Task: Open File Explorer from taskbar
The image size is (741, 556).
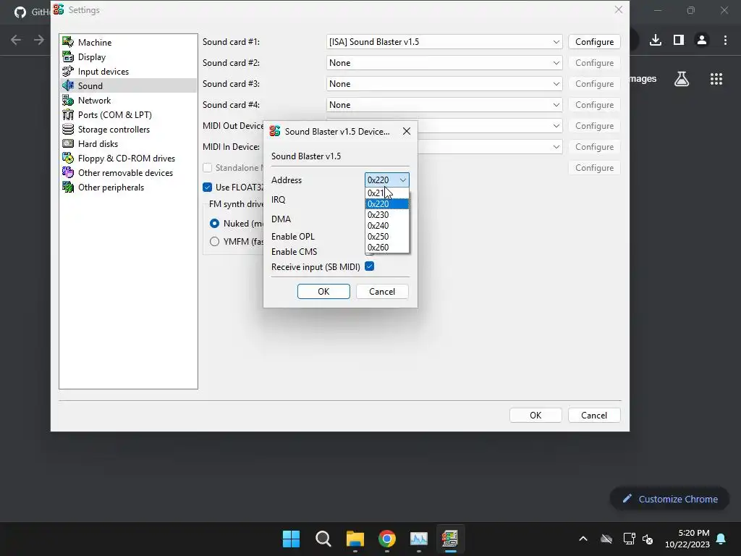Action: click(x=355, y=539)
